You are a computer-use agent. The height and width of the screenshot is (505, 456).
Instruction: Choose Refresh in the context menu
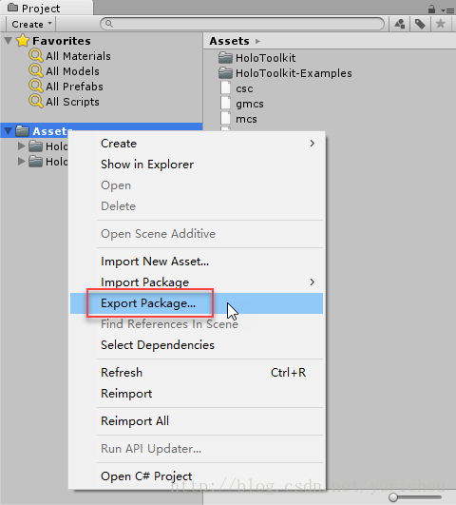(197, 372)
